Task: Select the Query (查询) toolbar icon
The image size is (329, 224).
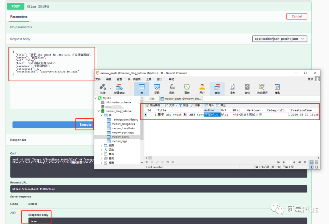Action: [x=217, y=89]
